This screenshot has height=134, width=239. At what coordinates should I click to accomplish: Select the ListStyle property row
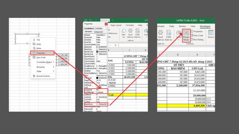point(96,97)
